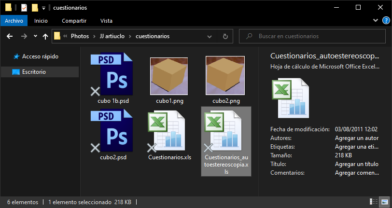Switch to large icons view layout
Screen dimensions: 392x208
(384, 201)
